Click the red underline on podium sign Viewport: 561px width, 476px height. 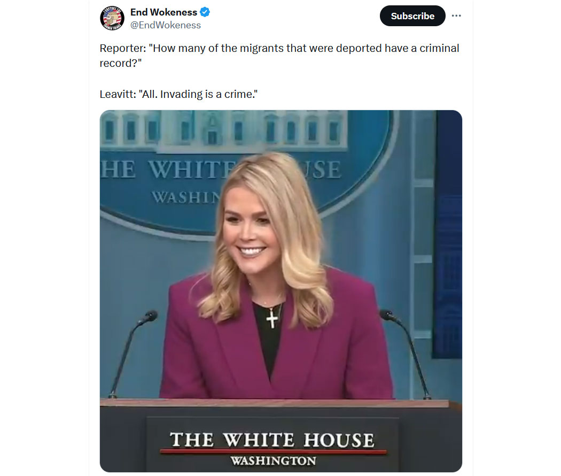point(274,451)
